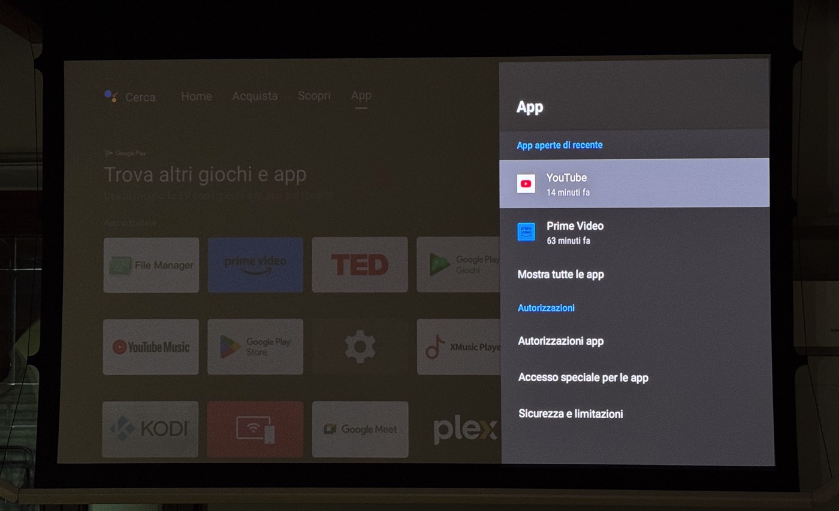Launch the Prime Video app tile

[x=255, y=264]
